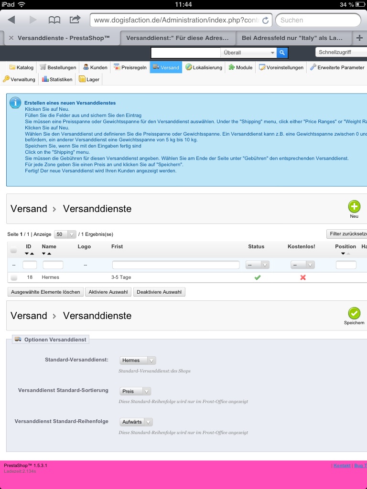Reload the page with the refresh icon
This screenshot has width=367, height=489.
click(x=265, y=20)
